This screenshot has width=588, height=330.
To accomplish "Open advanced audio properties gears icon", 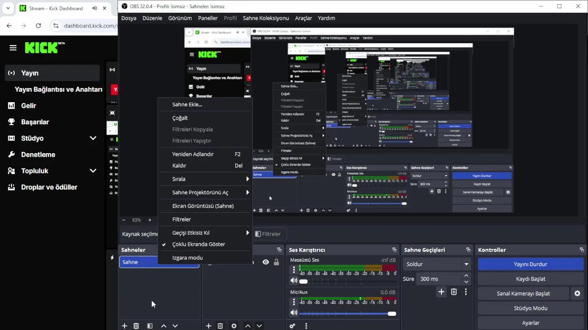I will click(292, 326).
